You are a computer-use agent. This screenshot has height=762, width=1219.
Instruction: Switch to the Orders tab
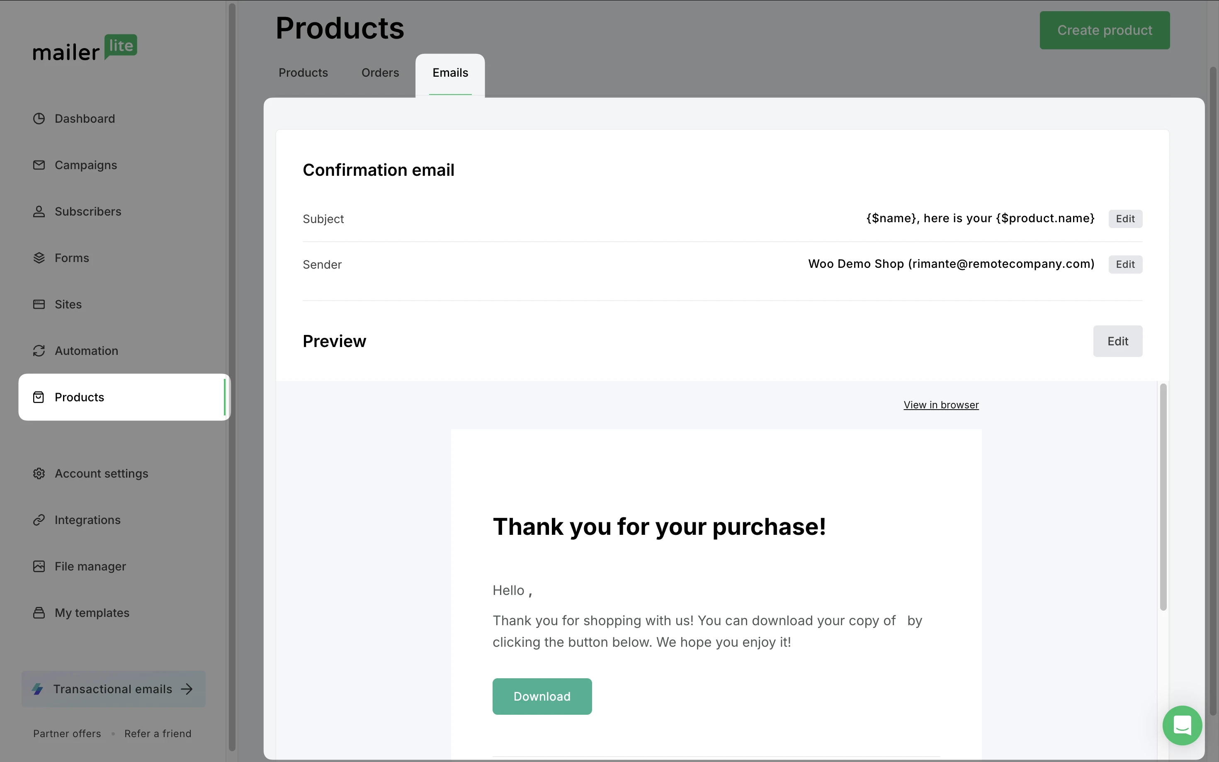tap(380, 73)
